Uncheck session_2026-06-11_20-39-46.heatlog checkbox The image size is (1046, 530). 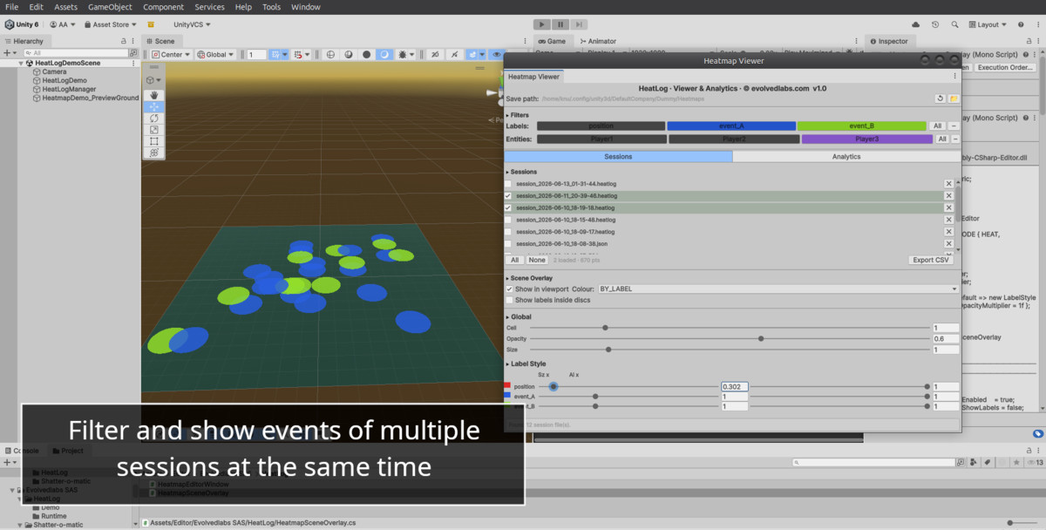[509, 196]
